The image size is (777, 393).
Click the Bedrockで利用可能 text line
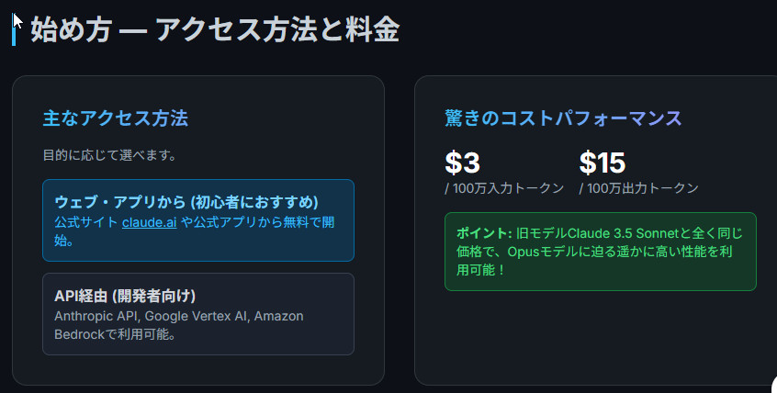[x=115, y=334]
